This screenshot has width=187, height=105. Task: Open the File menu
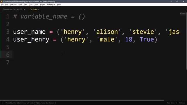2,5
